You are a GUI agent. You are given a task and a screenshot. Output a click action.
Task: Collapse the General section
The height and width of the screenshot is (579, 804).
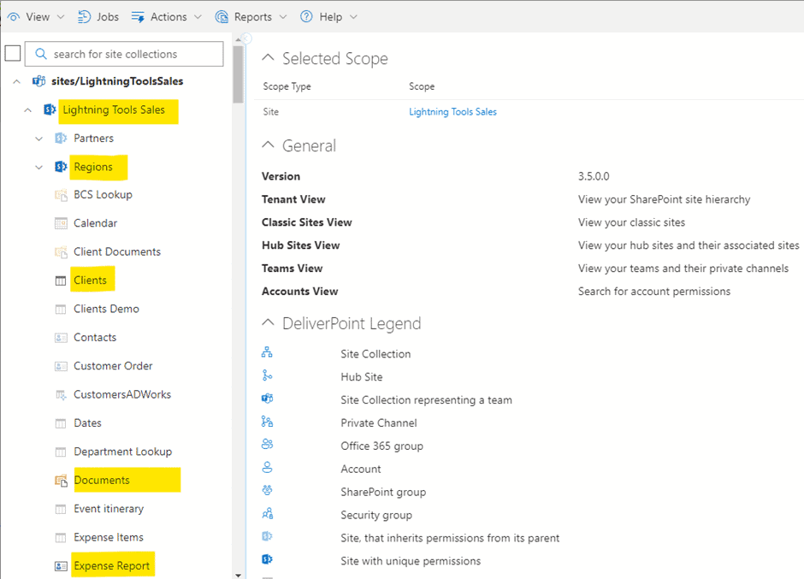tap(269, 145)
